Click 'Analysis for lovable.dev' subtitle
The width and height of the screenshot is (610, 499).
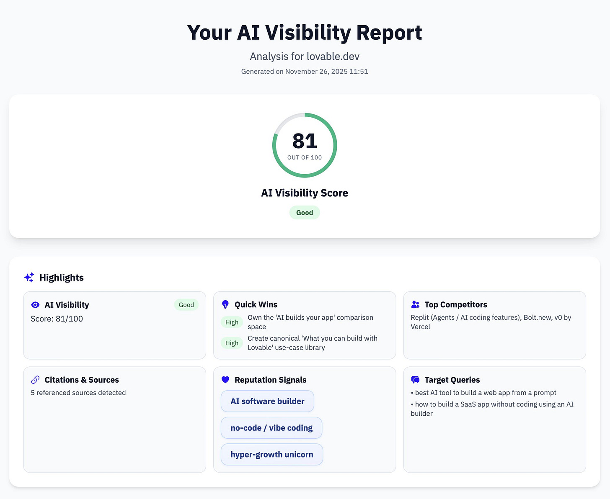click(x=305, y=57)
